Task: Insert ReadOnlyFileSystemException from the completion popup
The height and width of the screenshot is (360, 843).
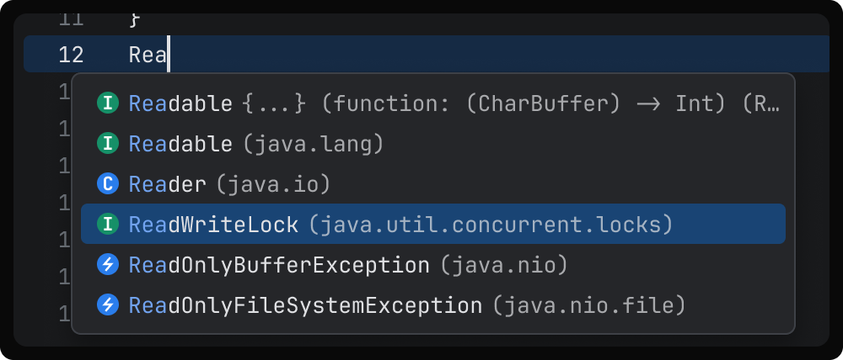Action: 305,305
